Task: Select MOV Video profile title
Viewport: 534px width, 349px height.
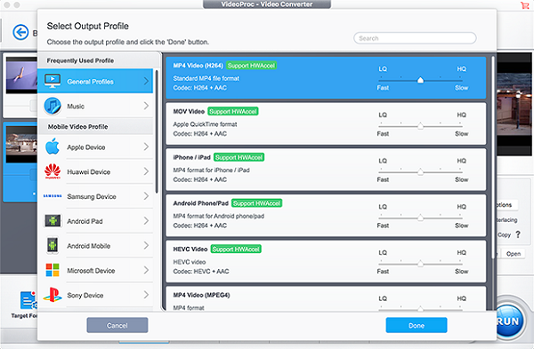Action: [189, 112]
